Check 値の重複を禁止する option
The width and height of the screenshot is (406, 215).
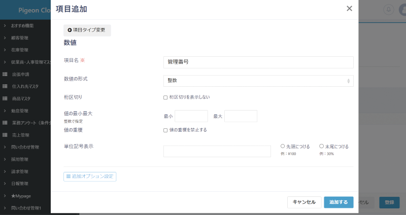coord(165,130)
